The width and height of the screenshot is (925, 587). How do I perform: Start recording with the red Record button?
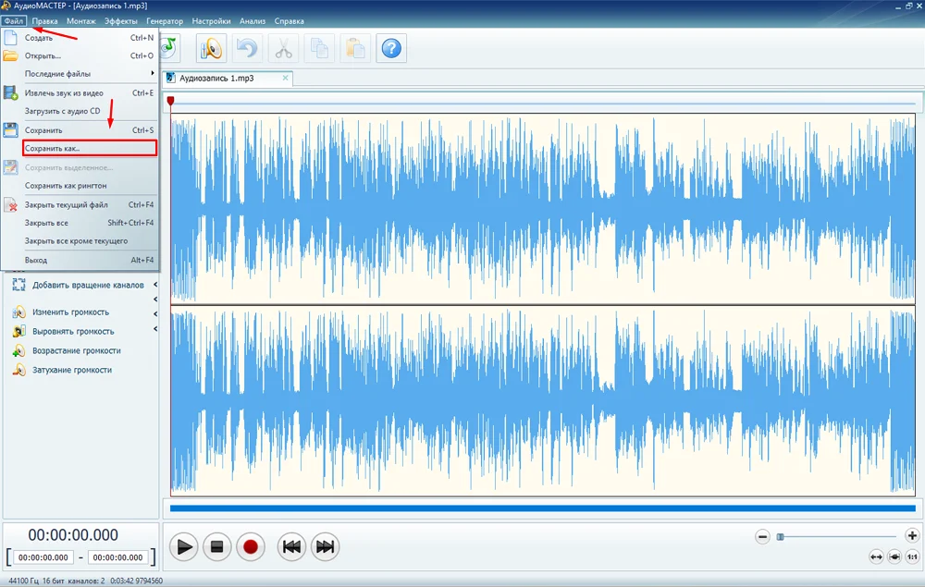[250, 546]
